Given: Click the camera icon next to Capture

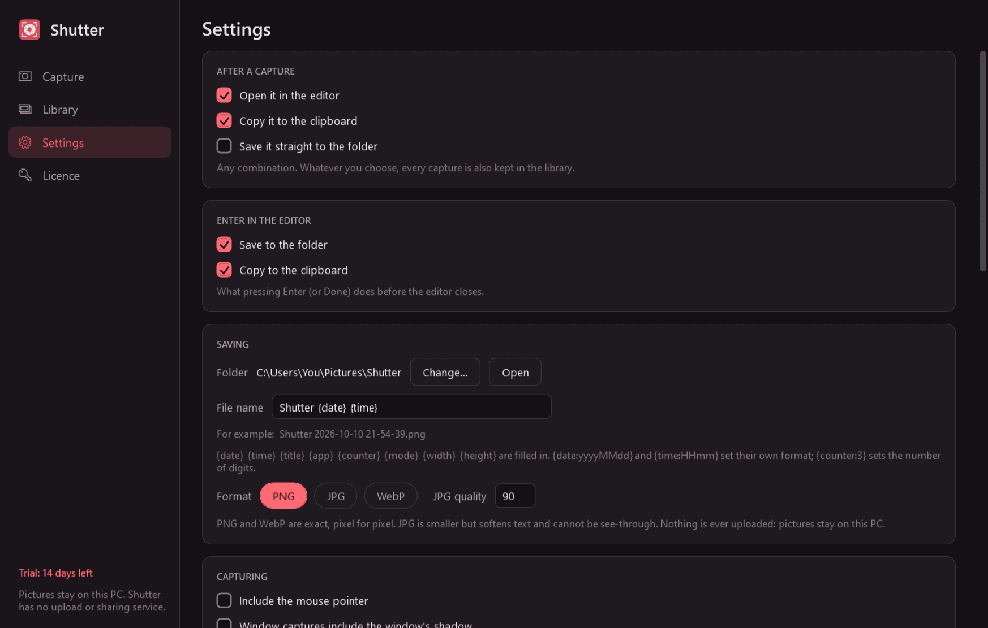Looking at the screenshot, I should click(x=25, y=76).
